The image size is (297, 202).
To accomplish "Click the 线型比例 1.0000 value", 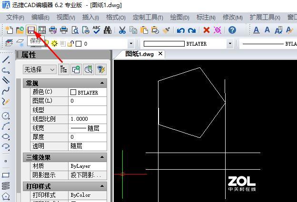I will tap(88, 119).
